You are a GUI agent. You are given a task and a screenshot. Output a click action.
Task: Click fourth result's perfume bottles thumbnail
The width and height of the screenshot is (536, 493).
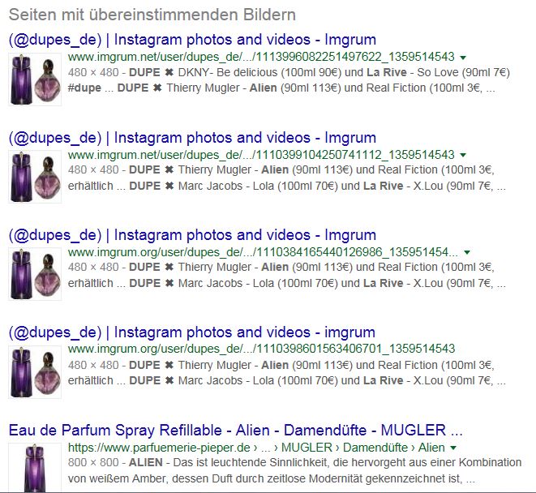coord(35,372)
